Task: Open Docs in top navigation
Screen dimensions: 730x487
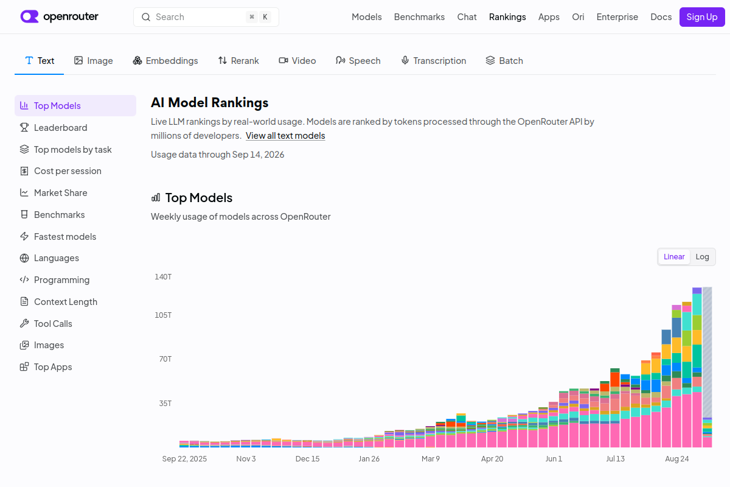Action: (661, 17)
